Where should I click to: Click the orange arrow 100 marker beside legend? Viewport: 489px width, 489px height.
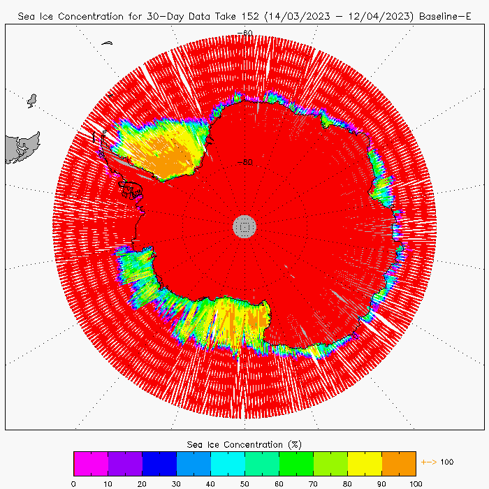(x=437, y=462)
